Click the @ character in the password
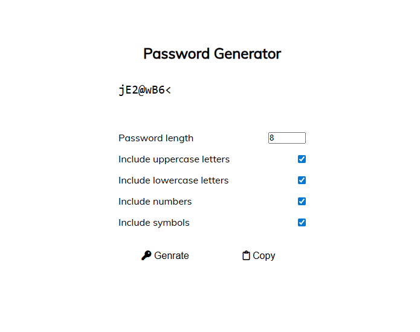The image size is (420, 332). [141, 91]
